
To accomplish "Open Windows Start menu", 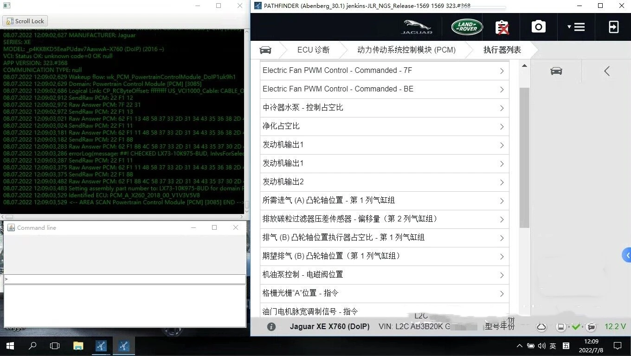I will tap(10, 346).
